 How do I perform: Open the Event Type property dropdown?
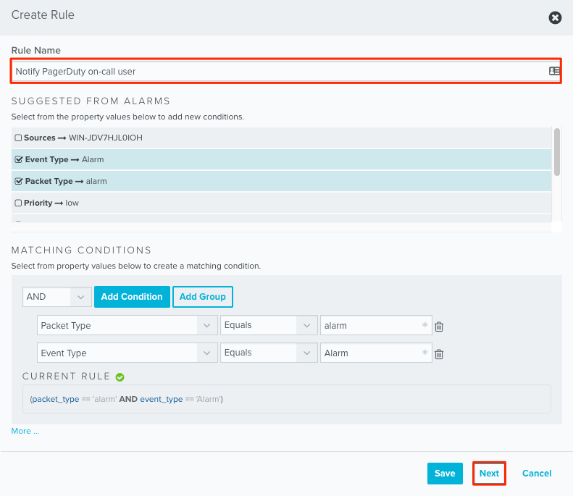point(127,353)
